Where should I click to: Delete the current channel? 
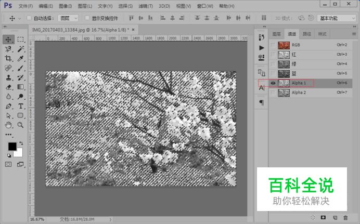[x=345, y=218]
